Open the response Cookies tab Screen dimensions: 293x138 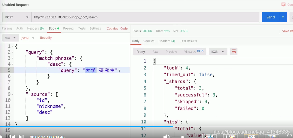coord(149,41)
